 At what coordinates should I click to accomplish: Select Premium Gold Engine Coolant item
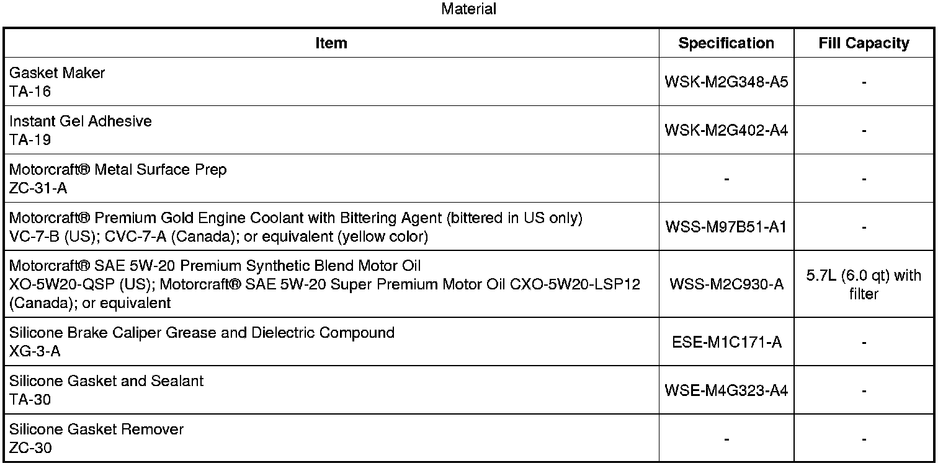coord(295,219)
